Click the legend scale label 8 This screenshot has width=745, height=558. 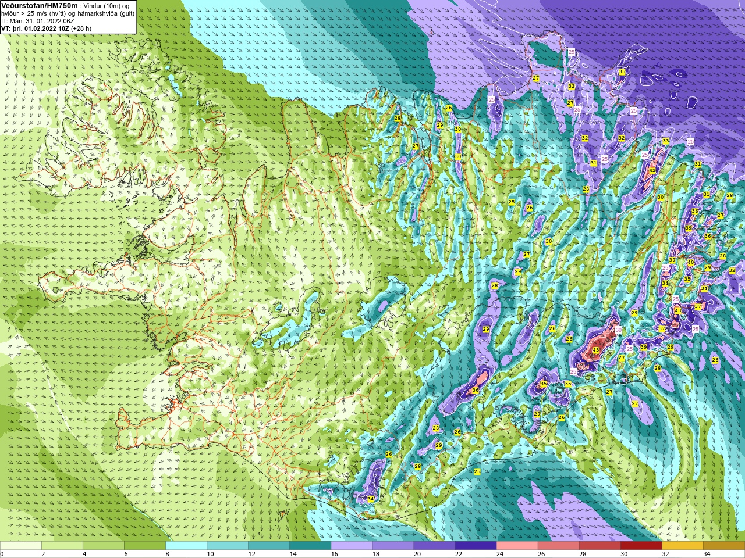(167, 554)
